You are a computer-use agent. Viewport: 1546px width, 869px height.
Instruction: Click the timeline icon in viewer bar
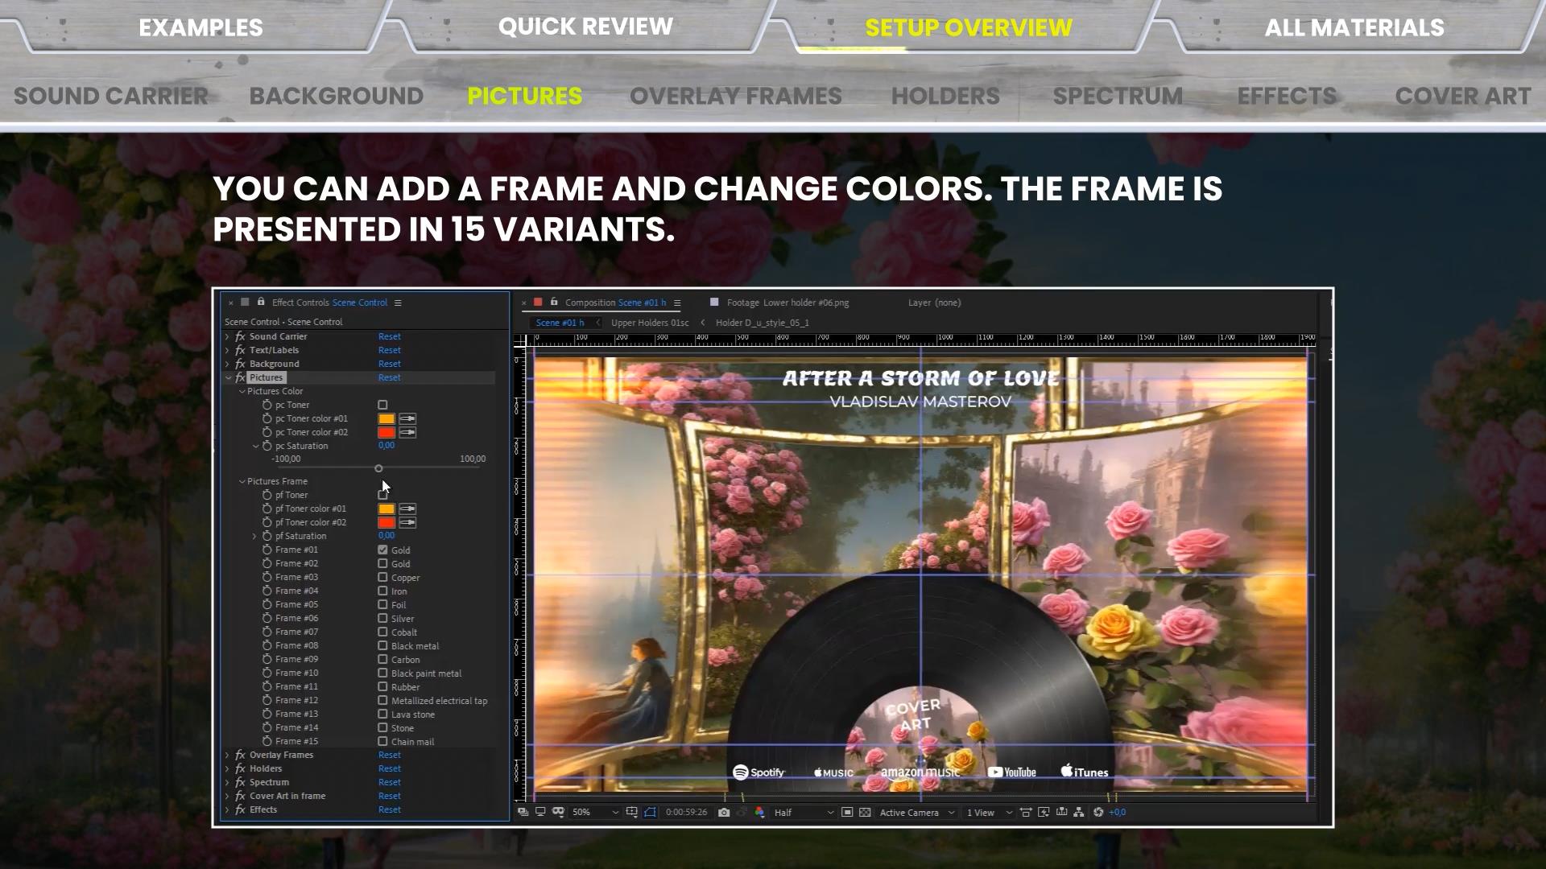pos(1061,813)
